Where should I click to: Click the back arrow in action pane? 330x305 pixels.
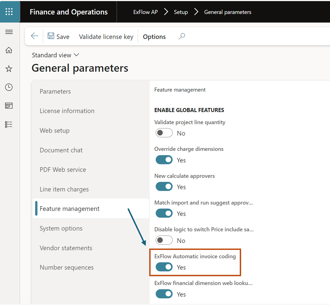35,36
